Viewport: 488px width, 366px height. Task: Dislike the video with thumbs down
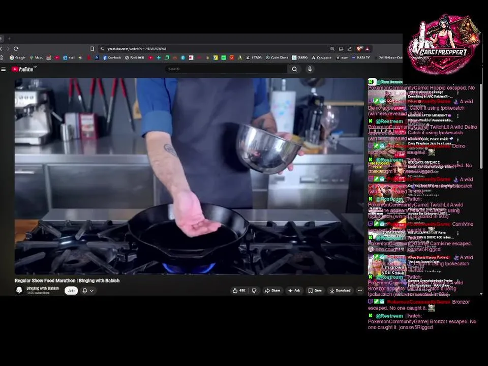coord(254,290)
